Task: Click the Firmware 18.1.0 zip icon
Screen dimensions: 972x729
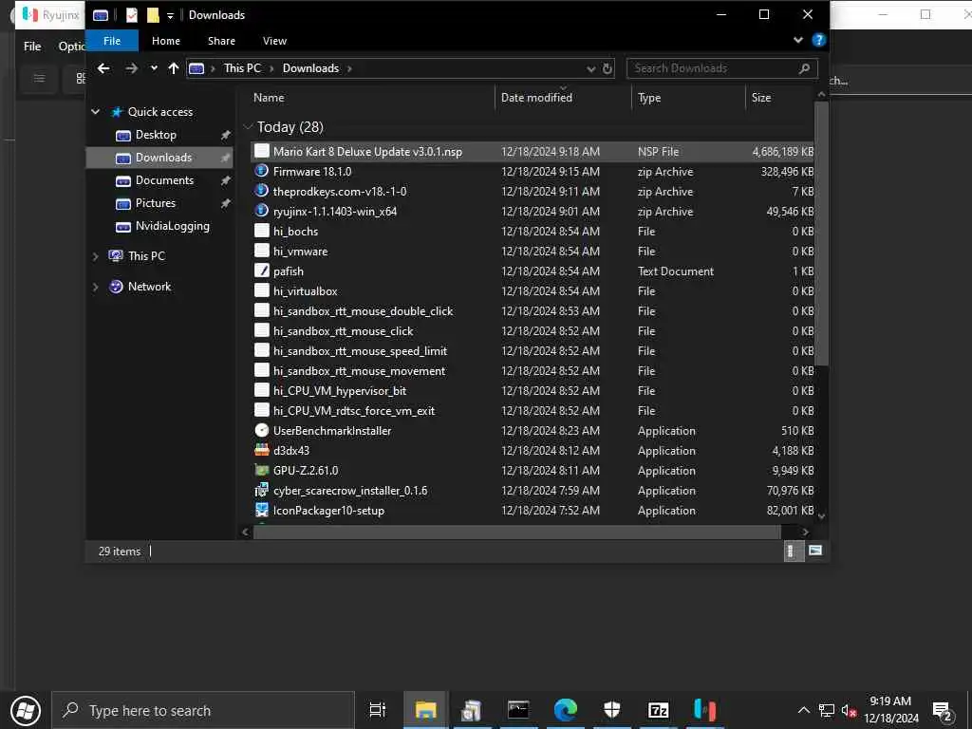Action: pos(262,171)
